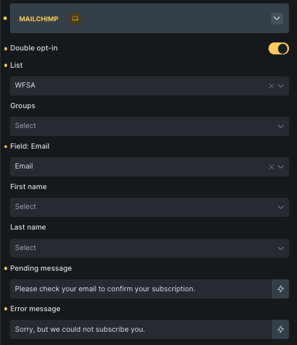297x345 pixels.
Task: Click the WFSA value in the List field
Action: (x=25, y=85)
